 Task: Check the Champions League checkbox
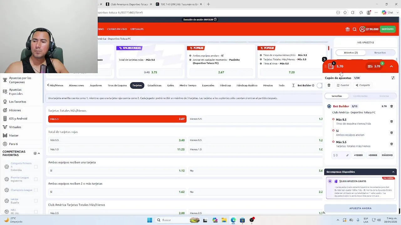(x=36, y=190)
